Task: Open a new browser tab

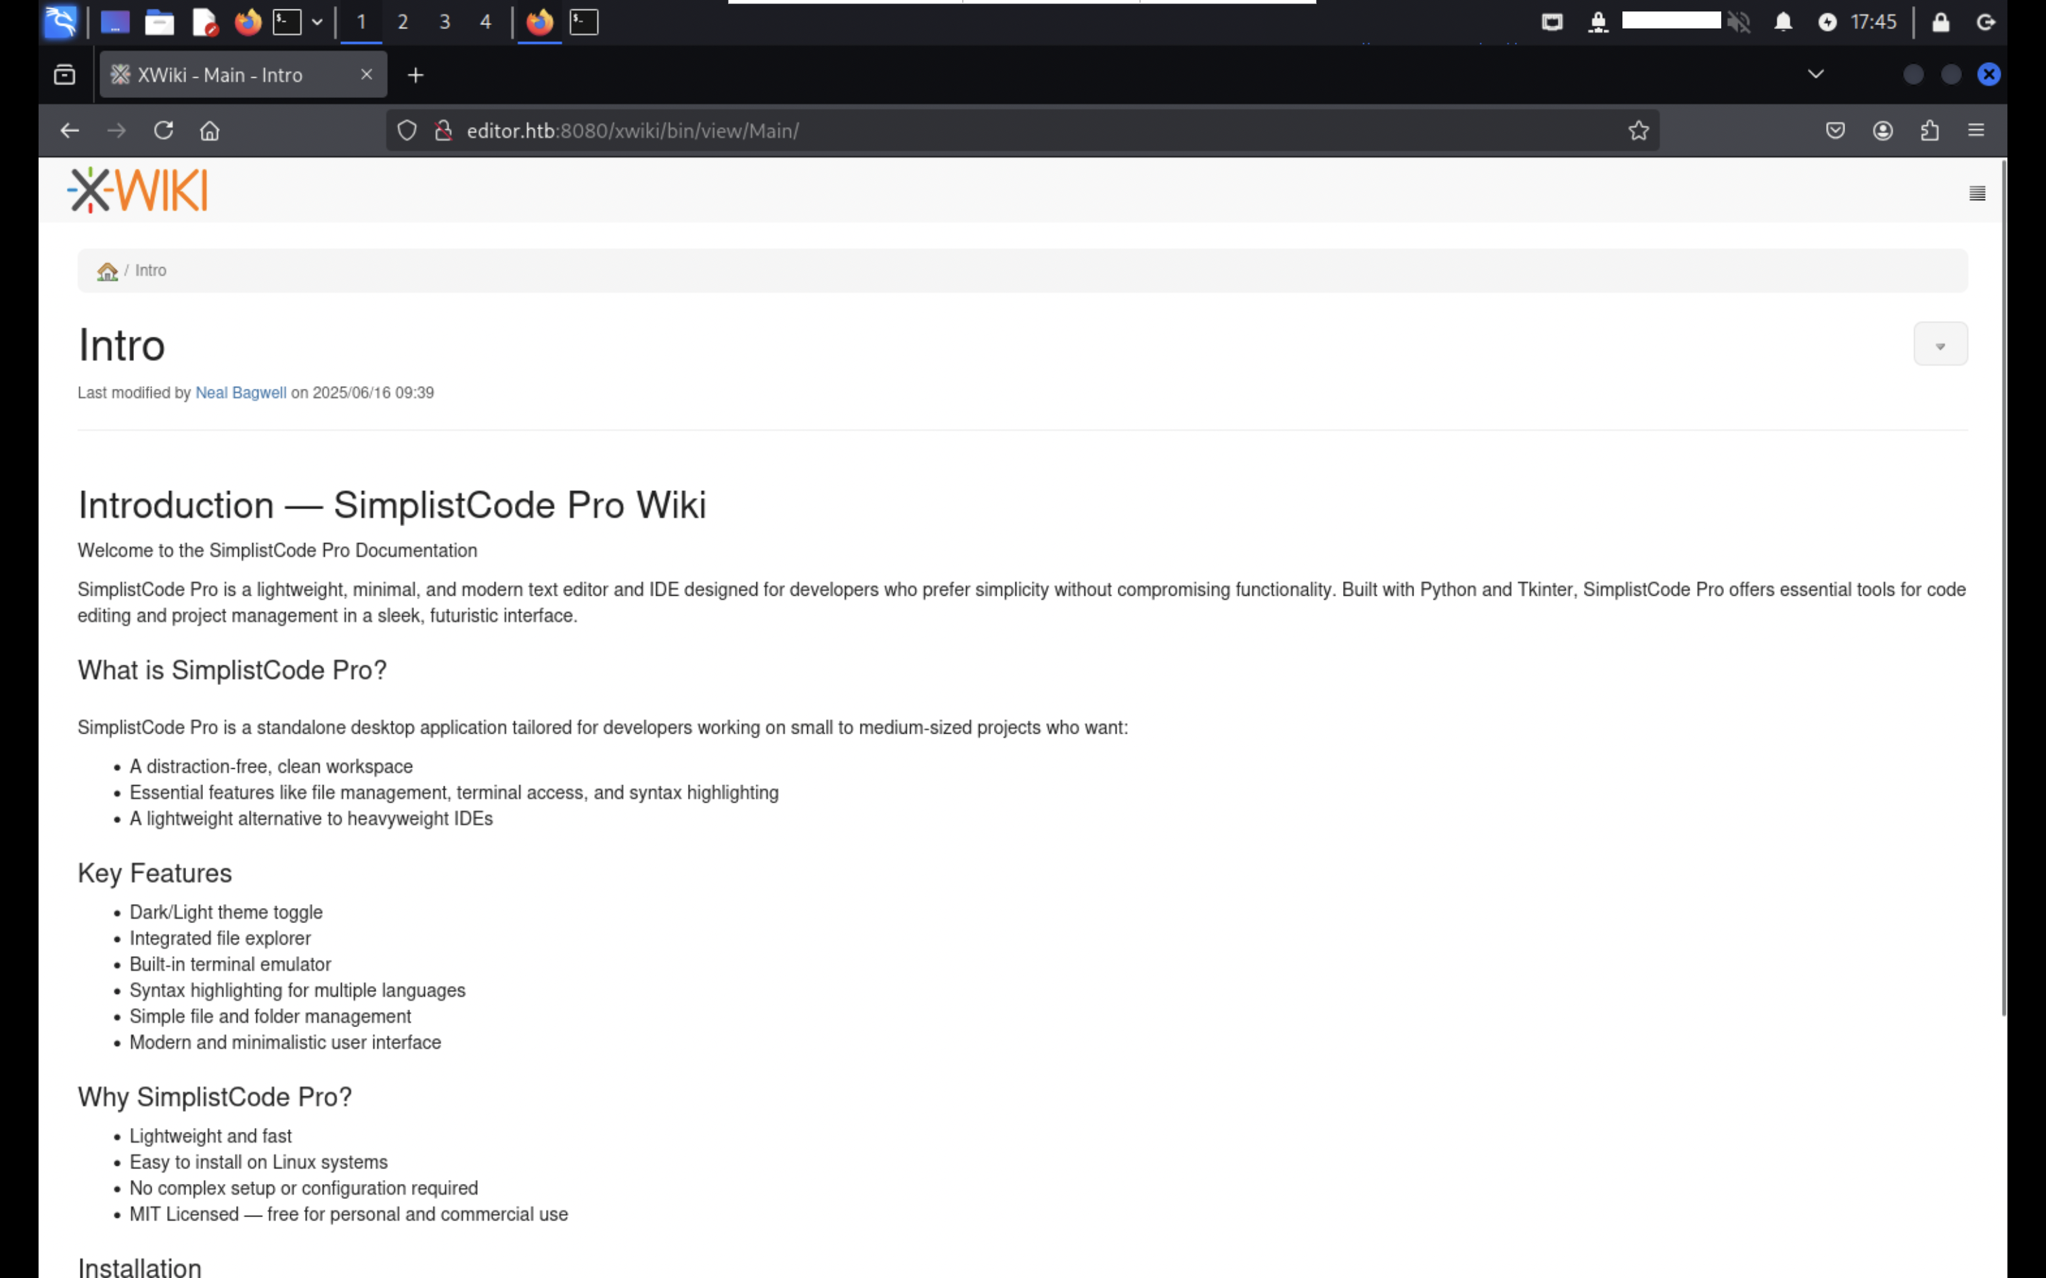Action: 415,75
